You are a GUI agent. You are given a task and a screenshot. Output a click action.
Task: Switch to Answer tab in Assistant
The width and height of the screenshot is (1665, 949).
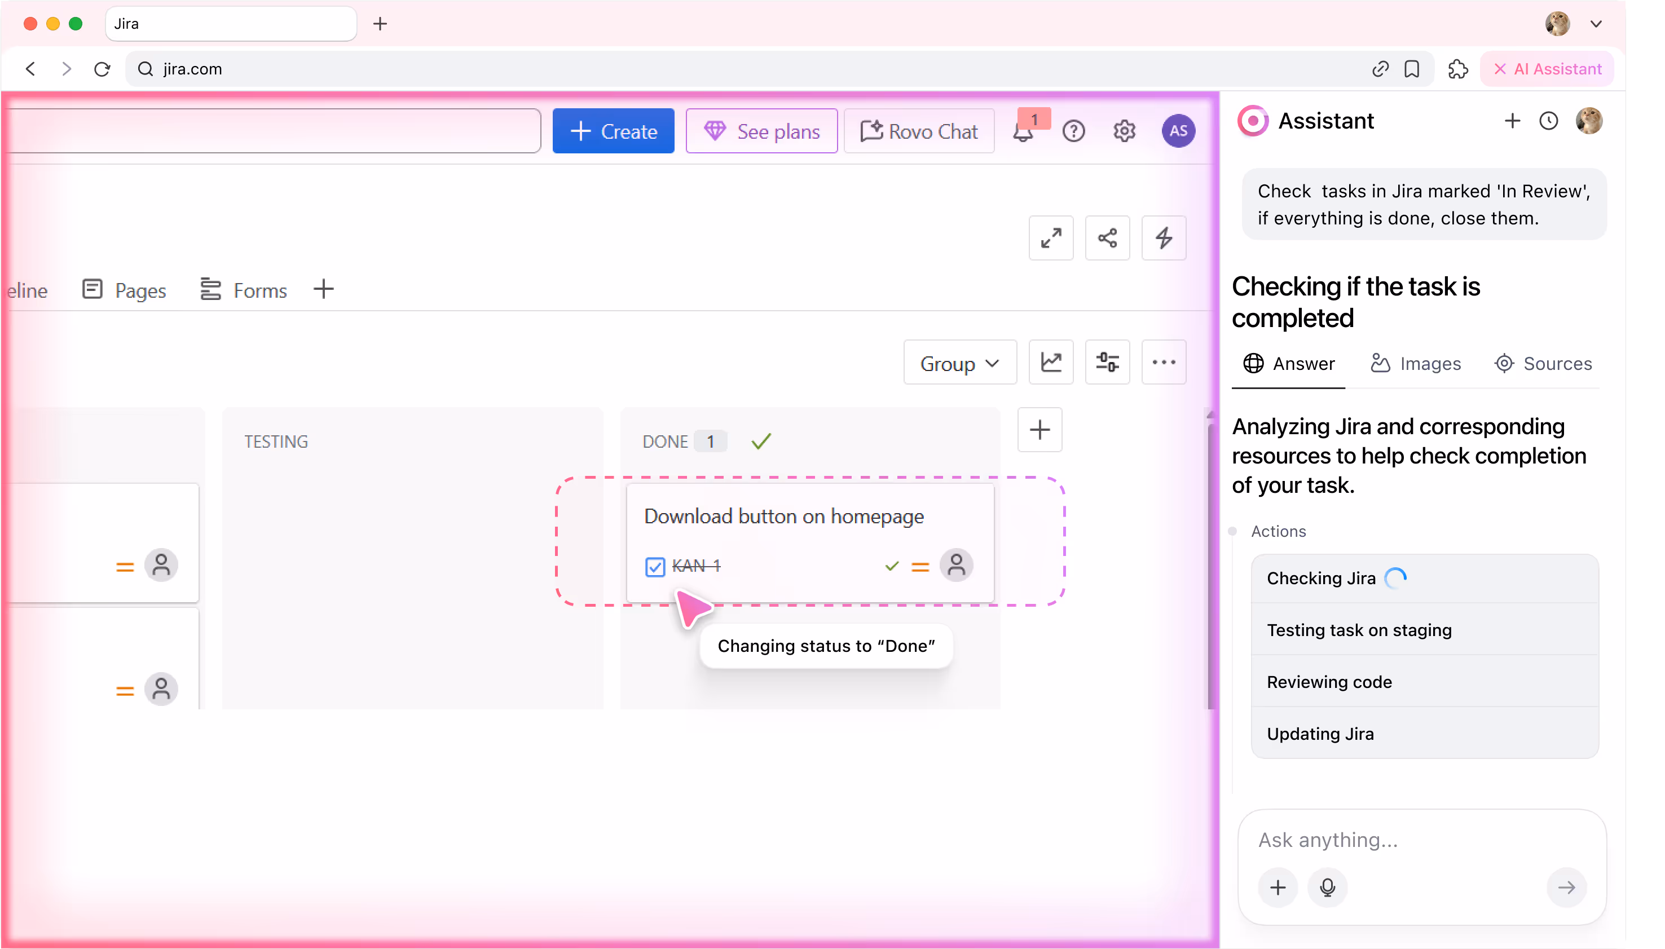(1289, 364)
